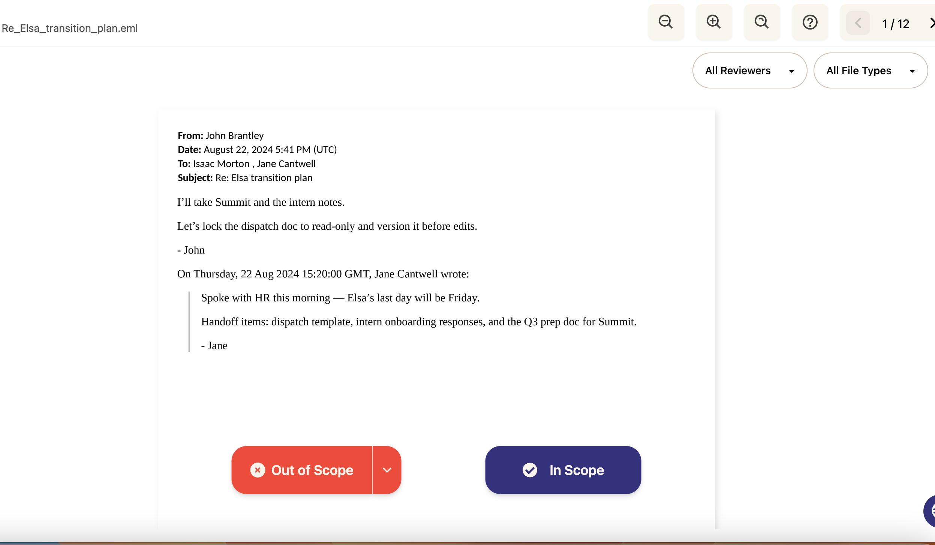Go to the previous document arrow
The image size is (935, 545).
coord(858,23)
